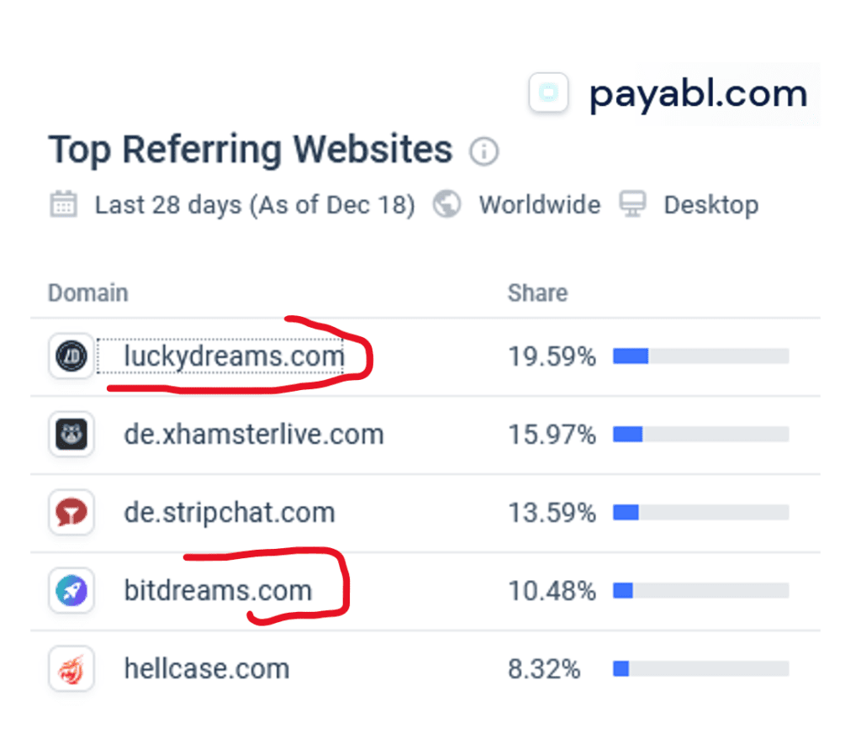Select the Share column header
Image resolution: width=861 pixels, height=749 pixels.
(x=537, y=293)
